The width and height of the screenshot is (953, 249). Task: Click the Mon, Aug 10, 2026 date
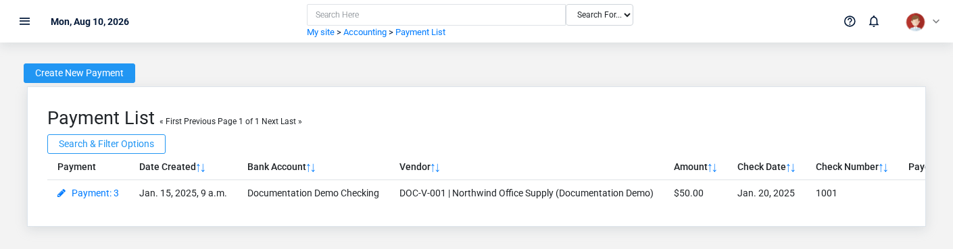(x=90, y=22)
